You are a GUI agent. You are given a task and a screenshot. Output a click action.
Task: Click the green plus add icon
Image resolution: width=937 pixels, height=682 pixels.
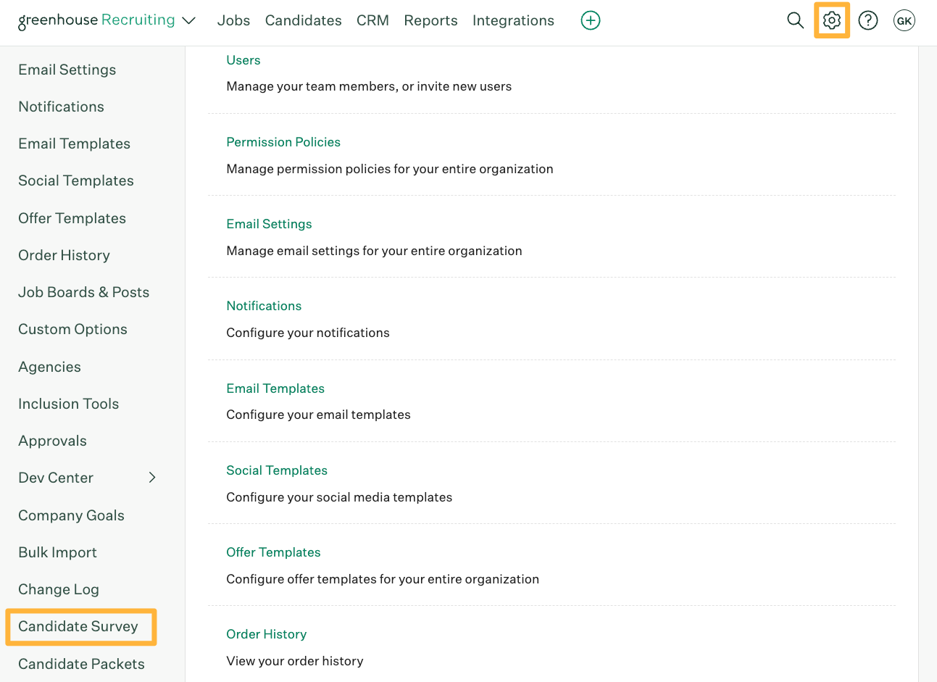[591, 20]
